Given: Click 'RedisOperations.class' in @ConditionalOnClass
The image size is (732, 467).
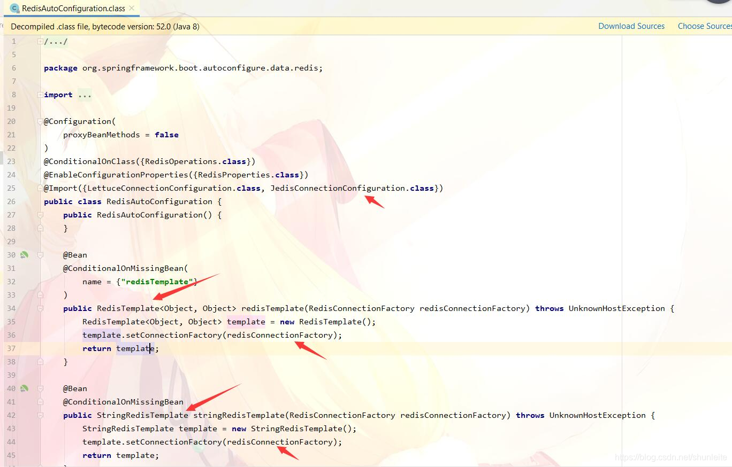Looking at the screenshot, I should pos(196,161).
